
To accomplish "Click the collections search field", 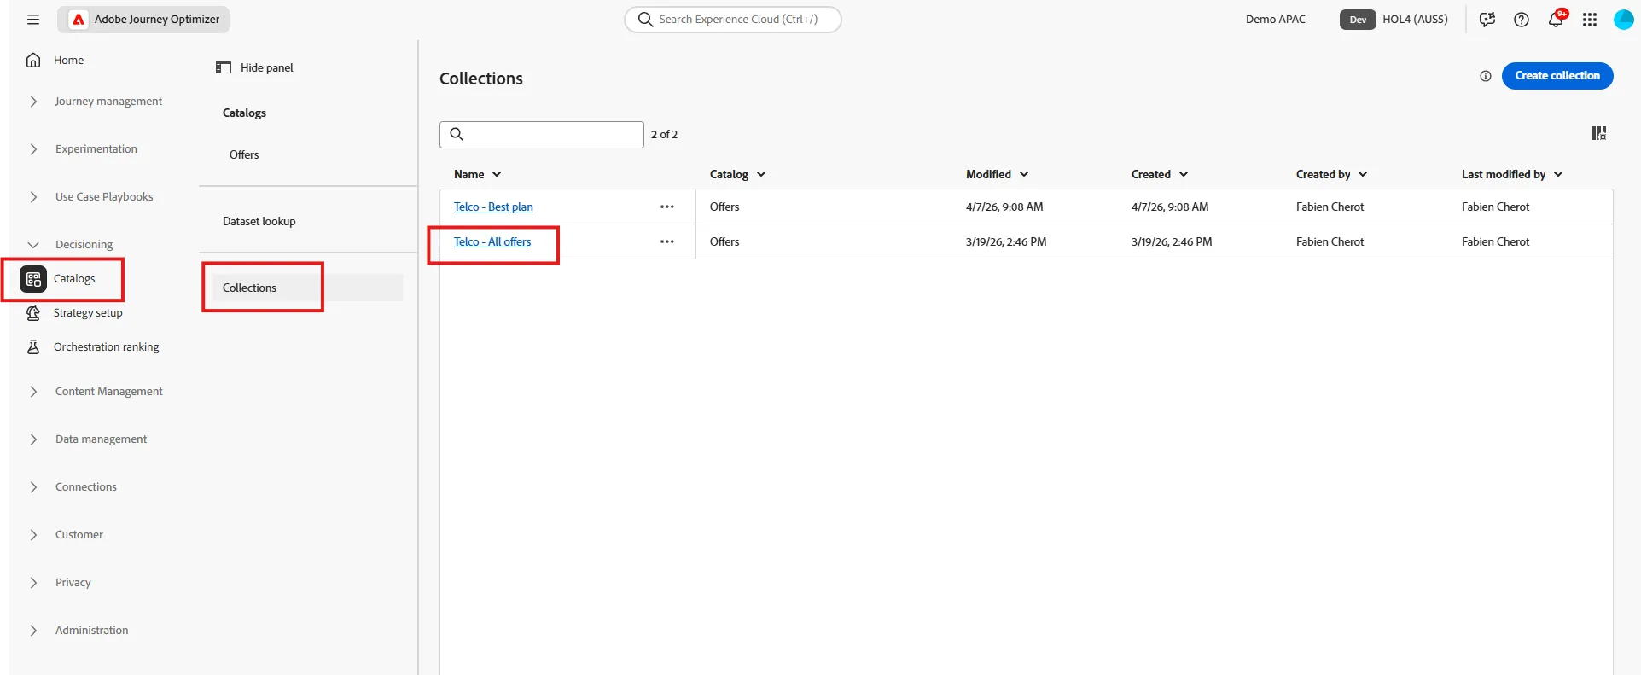I will click(x=542, y=135).
